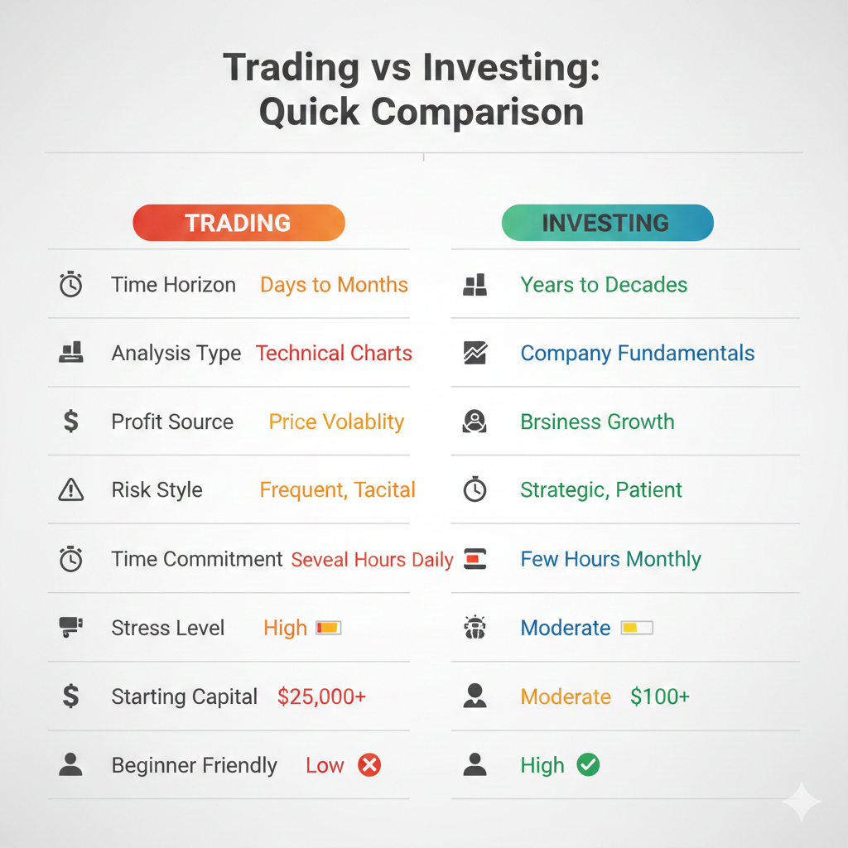The image size is (848, 848).
Task: Click the Moderate stress level meter bar
Action: [637, 628]
